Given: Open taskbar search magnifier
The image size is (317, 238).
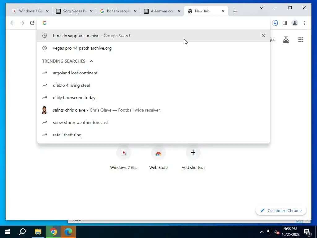Looking at the screenshot, I should point(22,232).
